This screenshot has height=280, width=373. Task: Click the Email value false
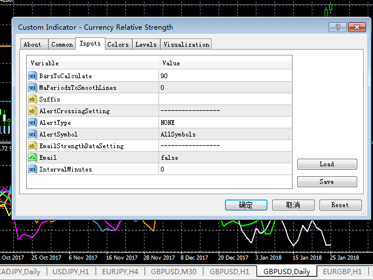170,157
